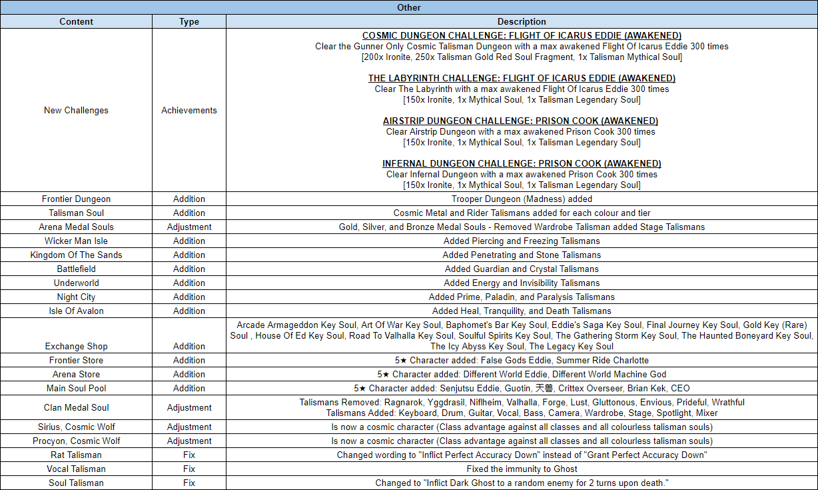Click the 'Main Soul Pool' cell
The width and height of the screenshot is (818, 490).
(x=76, y=388)
